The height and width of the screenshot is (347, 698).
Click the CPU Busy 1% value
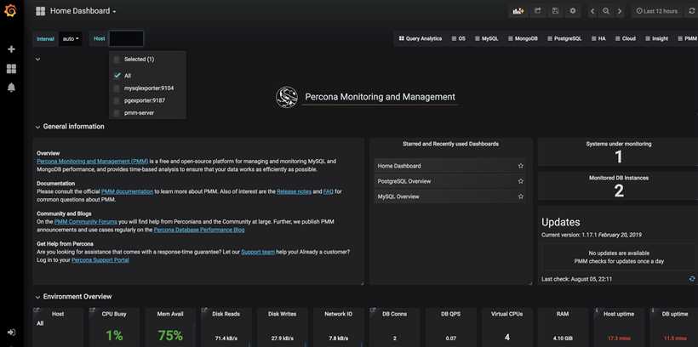pos(114,335)
